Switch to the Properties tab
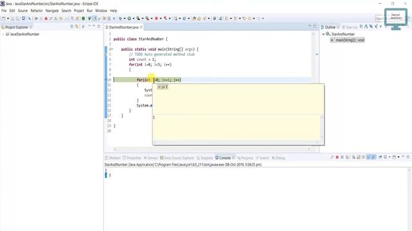The image size is (412, 231). click(132, 158)
